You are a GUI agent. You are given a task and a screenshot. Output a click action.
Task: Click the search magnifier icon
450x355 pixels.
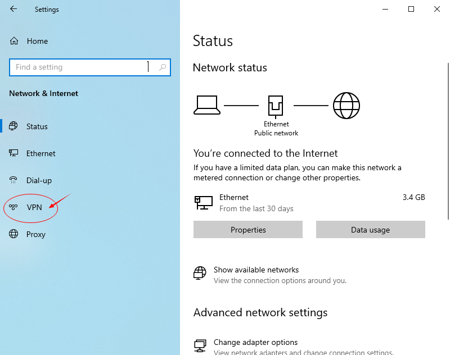163,67
